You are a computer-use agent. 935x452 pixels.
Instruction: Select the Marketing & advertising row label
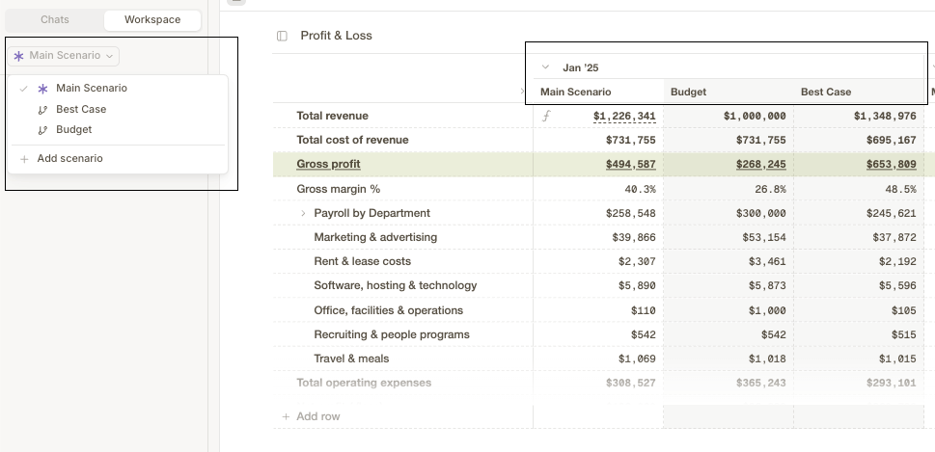375,237
